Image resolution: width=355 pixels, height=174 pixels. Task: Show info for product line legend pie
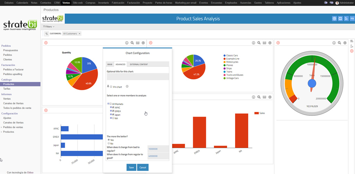pyautogui.click(x=253, y=43)
